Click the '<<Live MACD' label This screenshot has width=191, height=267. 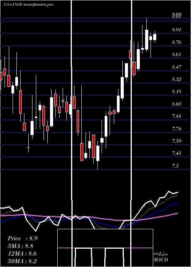(x=161, y=257)
